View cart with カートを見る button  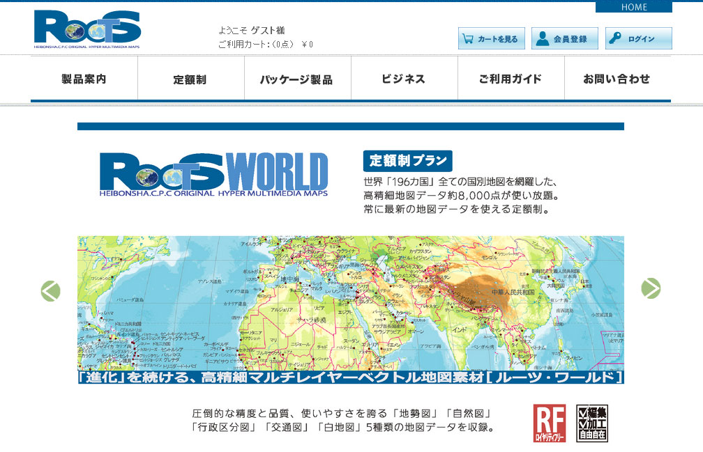[492, 38]
